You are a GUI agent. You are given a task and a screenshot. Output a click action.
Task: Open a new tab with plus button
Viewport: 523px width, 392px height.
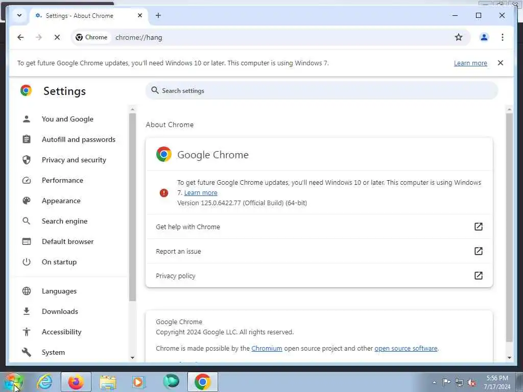coord(158,15)
